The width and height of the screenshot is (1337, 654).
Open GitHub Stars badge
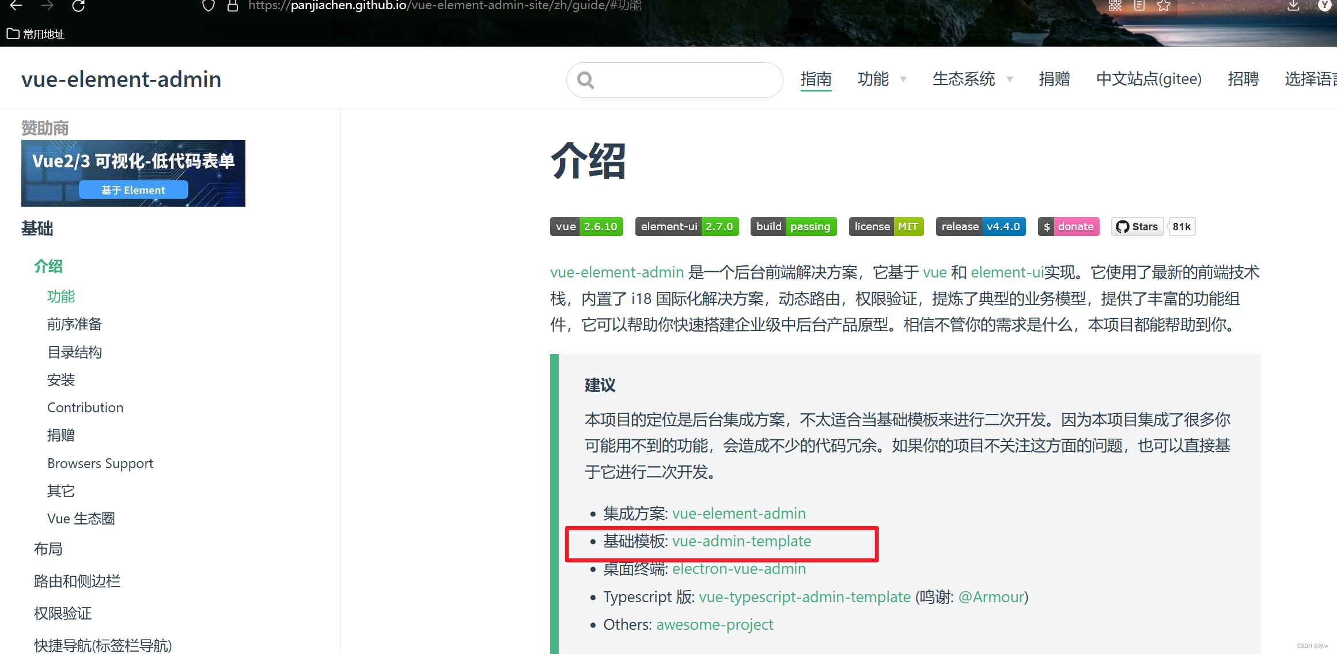click(x=1138, y=227)
